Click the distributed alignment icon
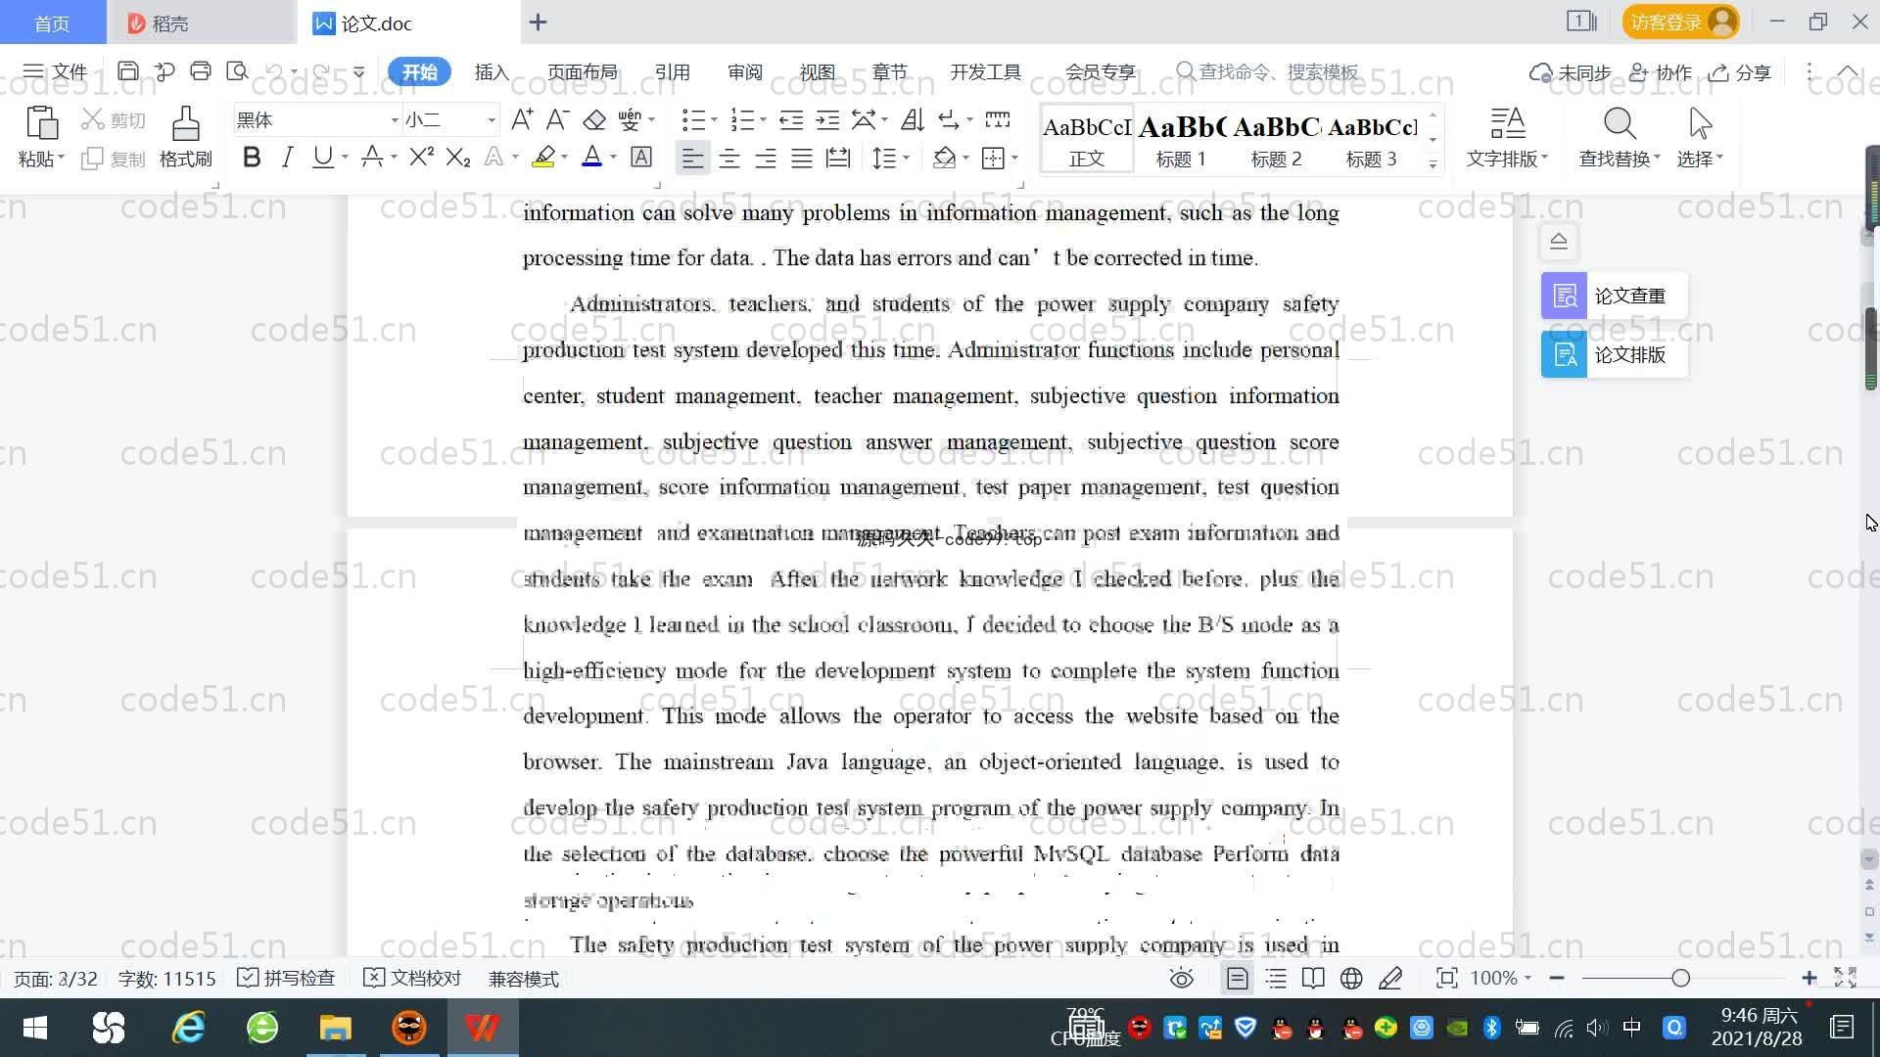Image resolution: width=1880 pixels, height=1057 pixels. pyautogui.click(x=838, y=158)
